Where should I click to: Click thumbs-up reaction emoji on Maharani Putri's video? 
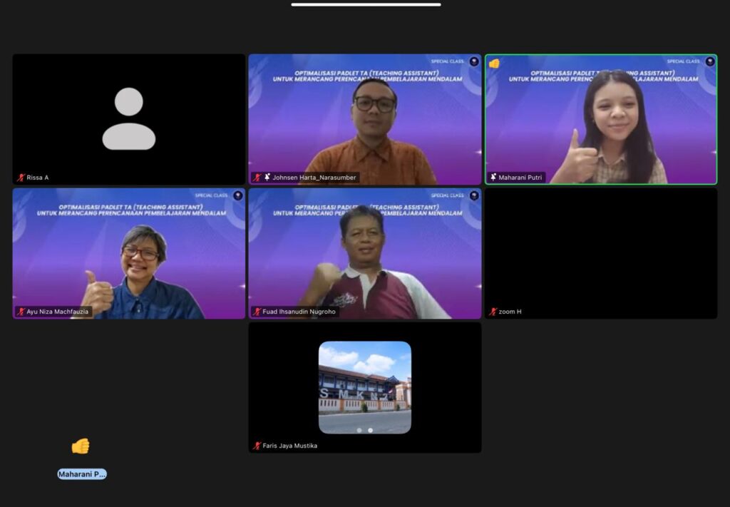coord(494,63)
